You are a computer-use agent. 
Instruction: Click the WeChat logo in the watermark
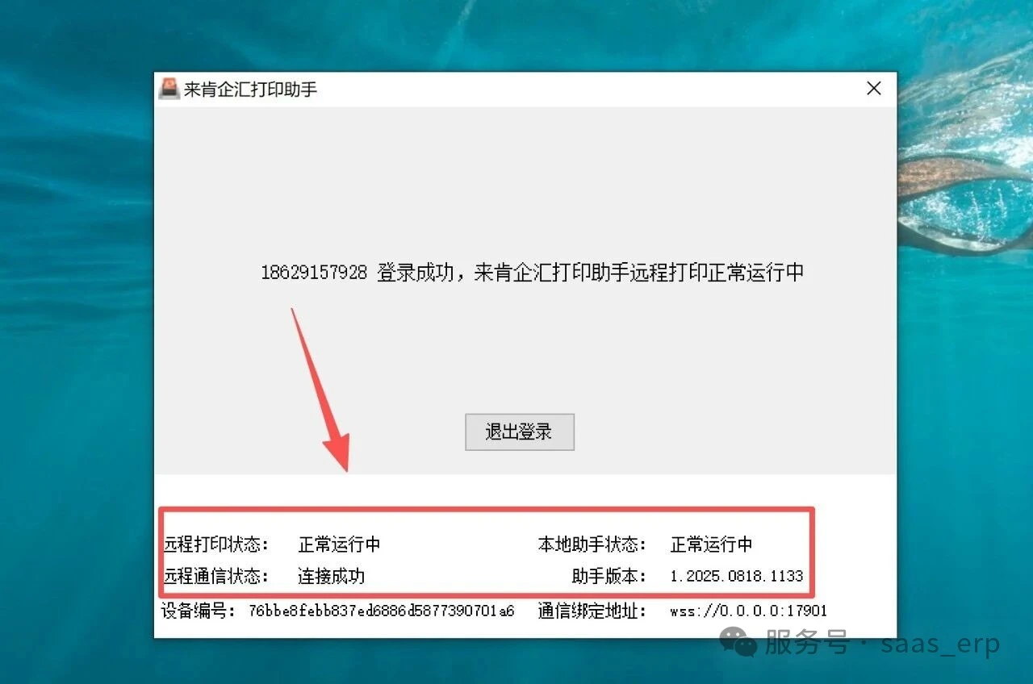pos(738,643)
